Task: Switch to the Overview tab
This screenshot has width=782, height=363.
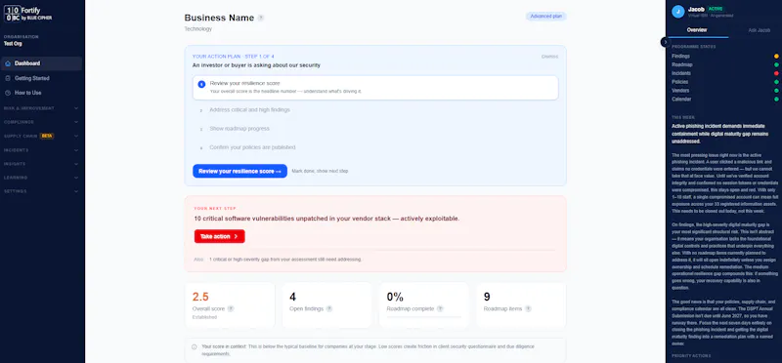Action: (x=697, y=30)
